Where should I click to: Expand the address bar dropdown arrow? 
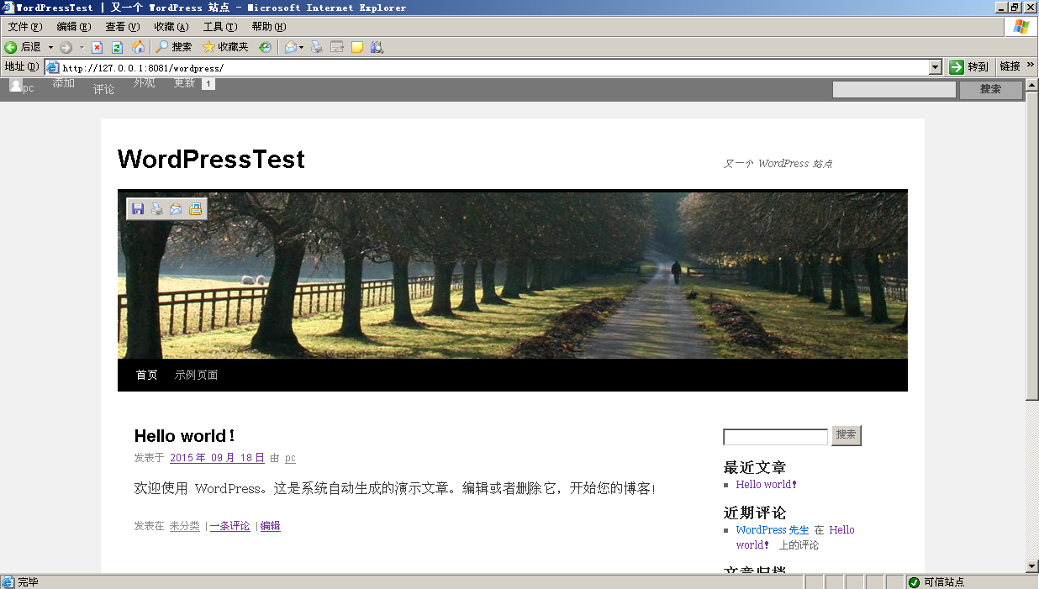(936, 67)
